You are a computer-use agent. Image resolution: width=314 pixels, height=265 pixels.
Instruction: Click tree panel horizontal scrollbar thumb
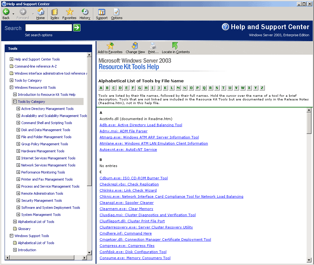click(x=42, y=258)
